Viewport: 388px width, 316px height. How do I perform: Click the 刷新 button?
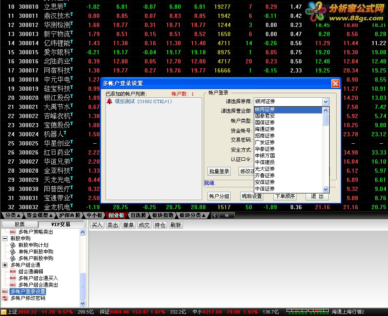[x=176, y=225]
